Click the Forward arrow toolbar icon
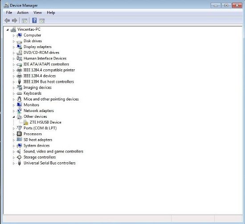Screen dimensions: 245x224 (15, 20)
